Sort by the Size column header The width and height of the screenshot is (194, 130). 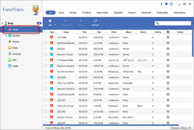[x=99, y=32]
